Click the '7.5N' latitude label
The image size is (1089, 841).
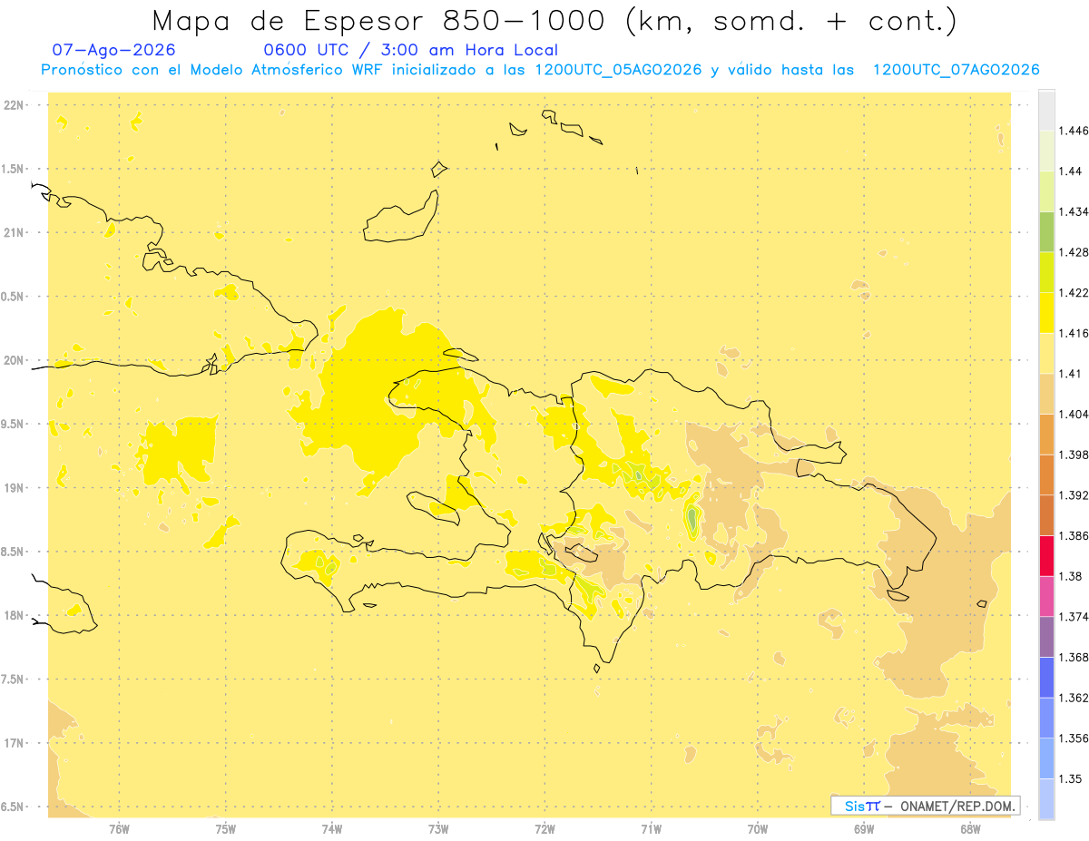(x=14, y=679)
